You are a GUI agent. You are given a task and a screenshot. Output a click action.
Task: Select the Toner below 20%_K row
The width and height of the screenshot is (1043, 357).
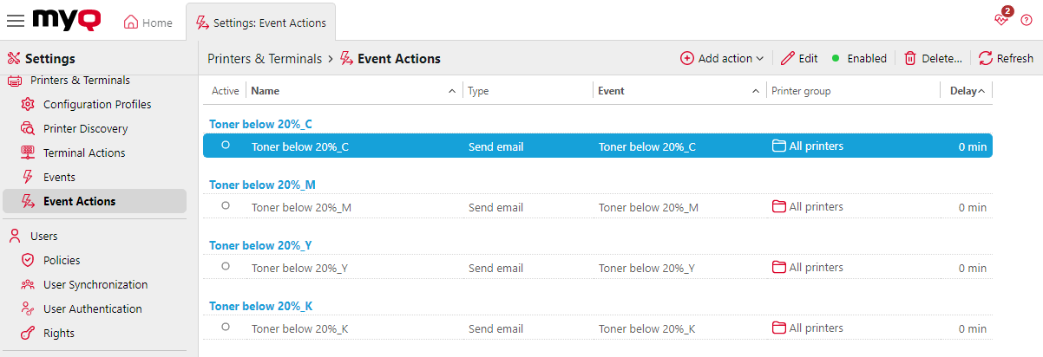click(x=521, y=328)
